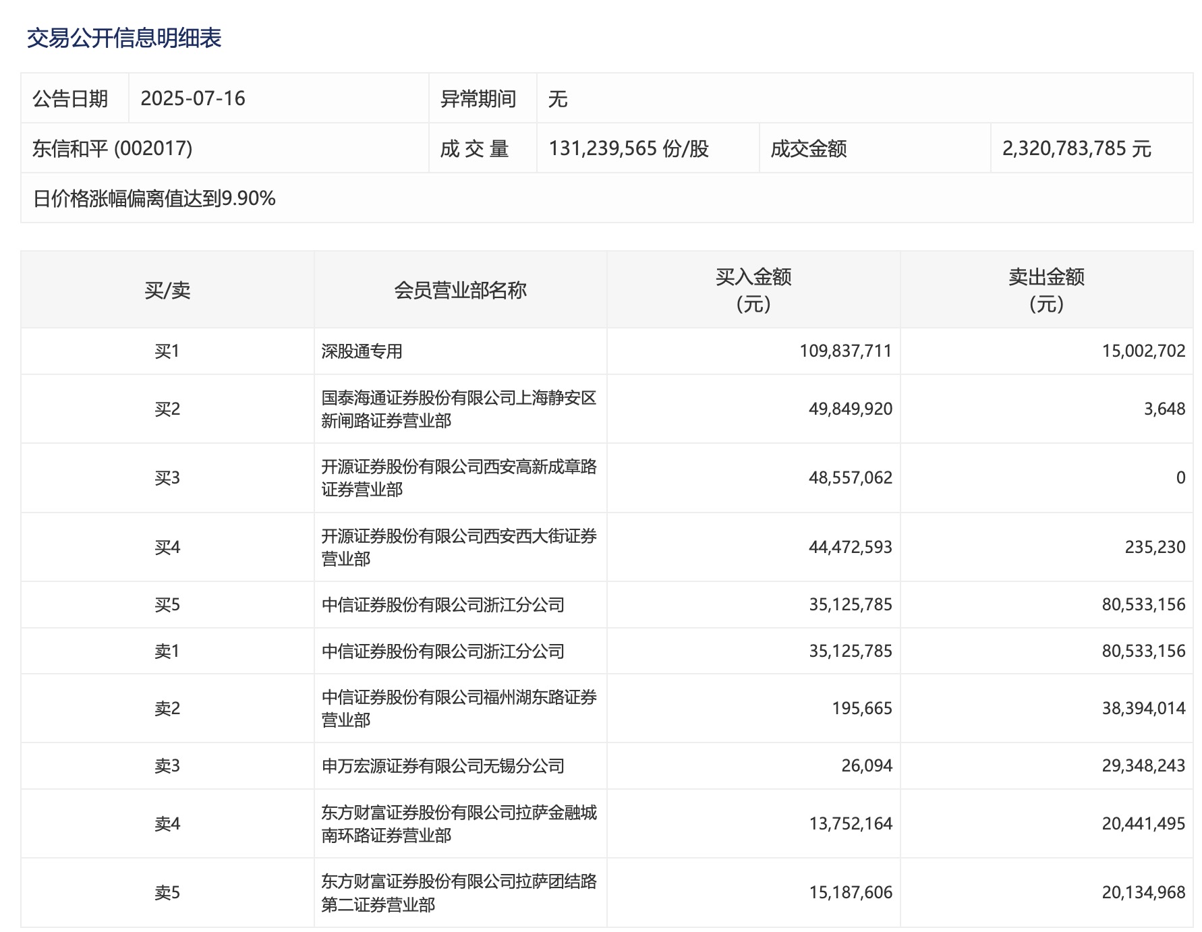Click the 会员营业部名称 column header
This screenshot has height=932, width=1202.
(460, 291)
